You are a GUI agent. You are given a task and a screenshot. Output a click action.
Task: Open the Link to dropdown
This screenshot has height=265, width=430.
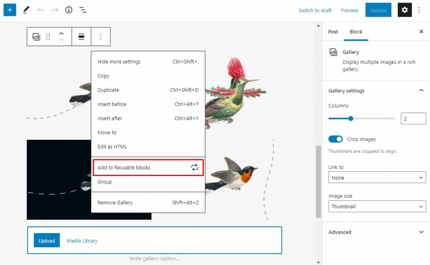coord(377,178)
